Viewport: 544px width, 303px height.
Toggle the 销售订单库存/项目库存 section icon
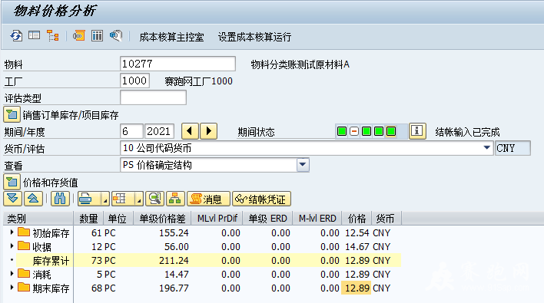[x=12, y=114]
